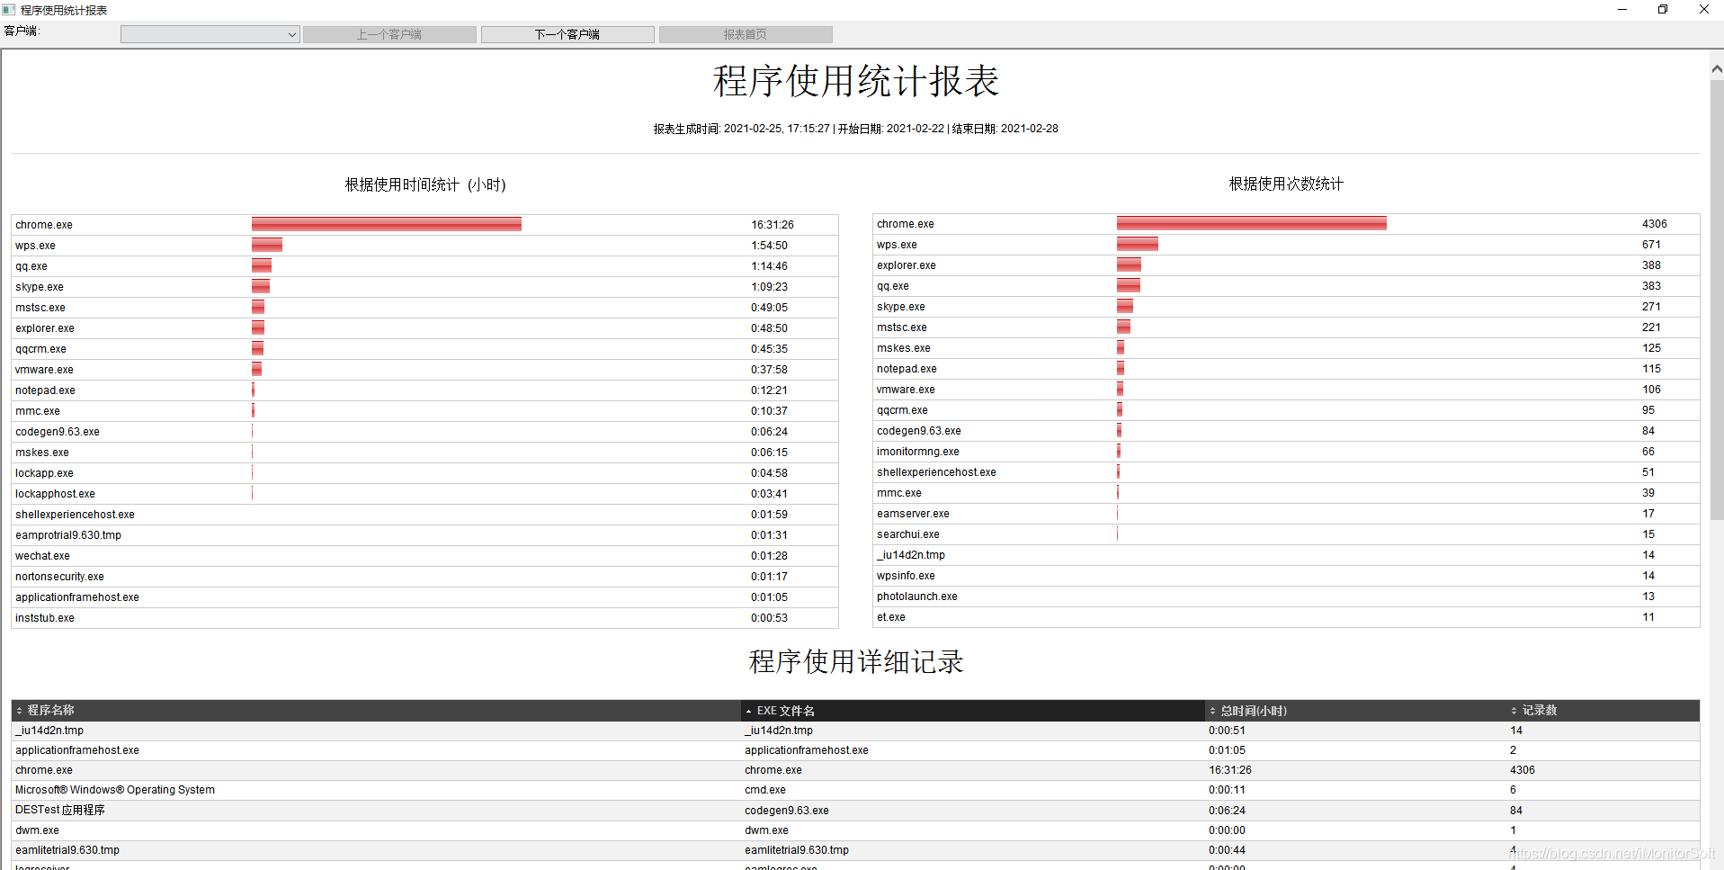
Task: Click wps.exe bar in time chart
Action: tap(267, 245)
